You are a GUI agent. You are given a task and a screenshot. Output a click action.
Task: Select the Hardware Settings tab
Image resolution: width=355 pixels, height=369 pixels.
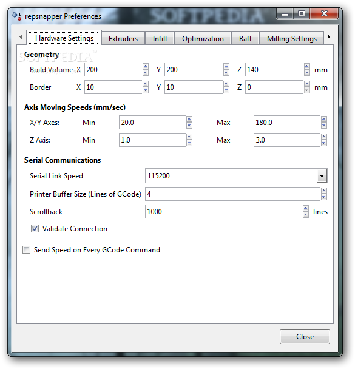pyautogui.click(x=64, y=38)
